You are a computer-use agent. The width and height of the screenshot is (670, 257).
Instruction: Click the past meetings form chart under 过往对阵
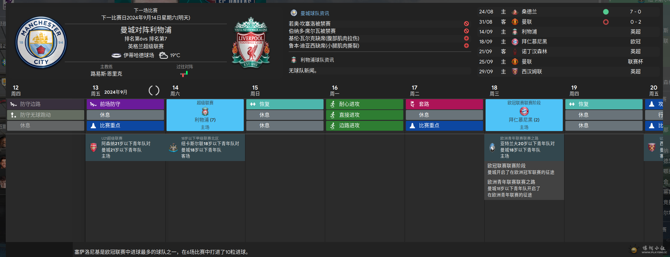[184, 74]
